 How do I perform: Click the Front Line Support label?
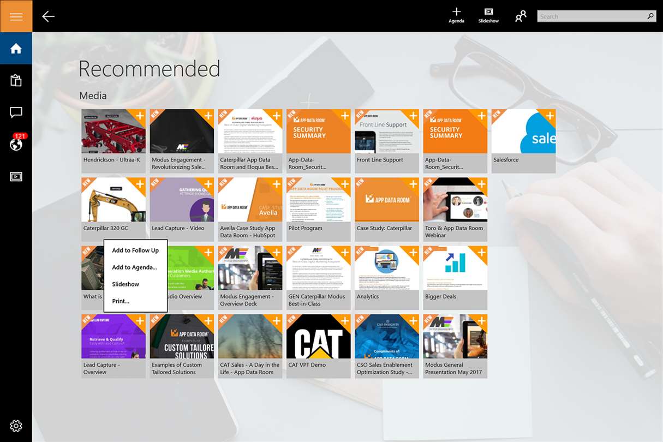(x=380, y=160)
